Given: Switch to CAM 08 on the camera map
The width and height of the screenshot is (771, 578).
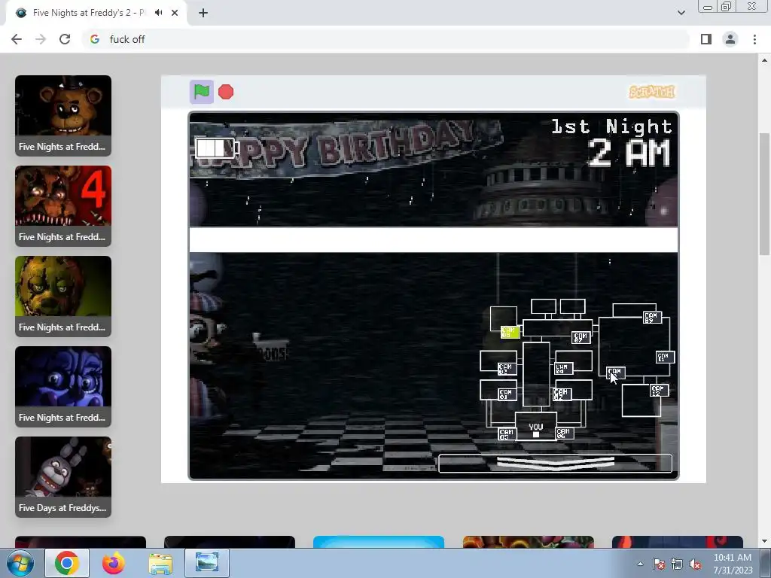Looking at the screenshot, I should coord(510,332).
